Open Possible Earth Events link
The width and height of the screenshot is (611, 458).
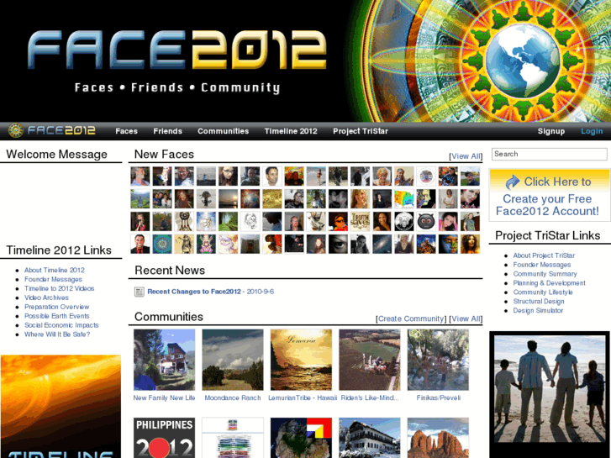[57, 316]
